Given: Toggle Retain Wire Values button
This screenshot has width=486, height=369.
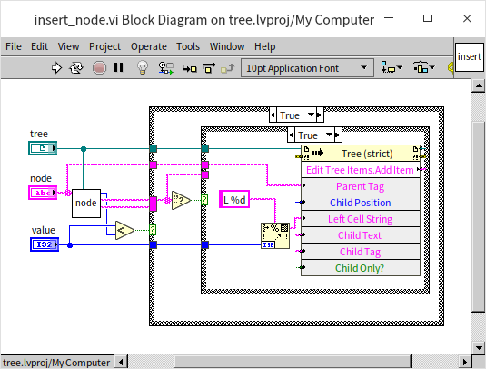Looking at the screenshot, I should coord(166,67).
